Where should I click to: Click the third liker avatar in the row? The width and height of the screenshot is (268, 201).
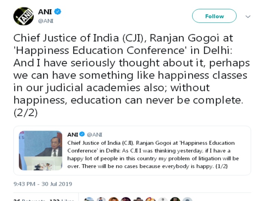pos(114,200)
